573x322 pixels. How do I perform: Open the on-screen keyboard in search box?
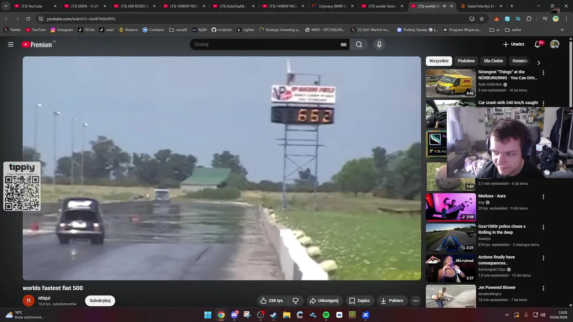(343, 44)
